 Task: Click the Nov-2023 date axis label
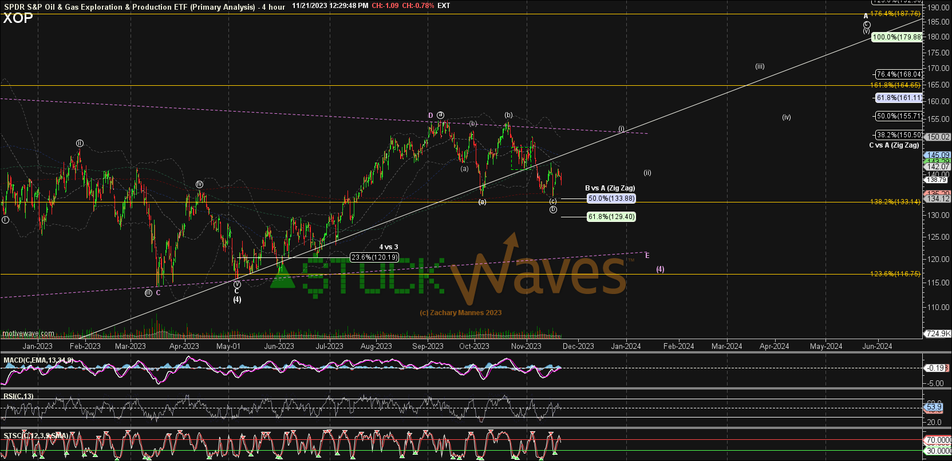pyautogui.click(x=526, y=346)
